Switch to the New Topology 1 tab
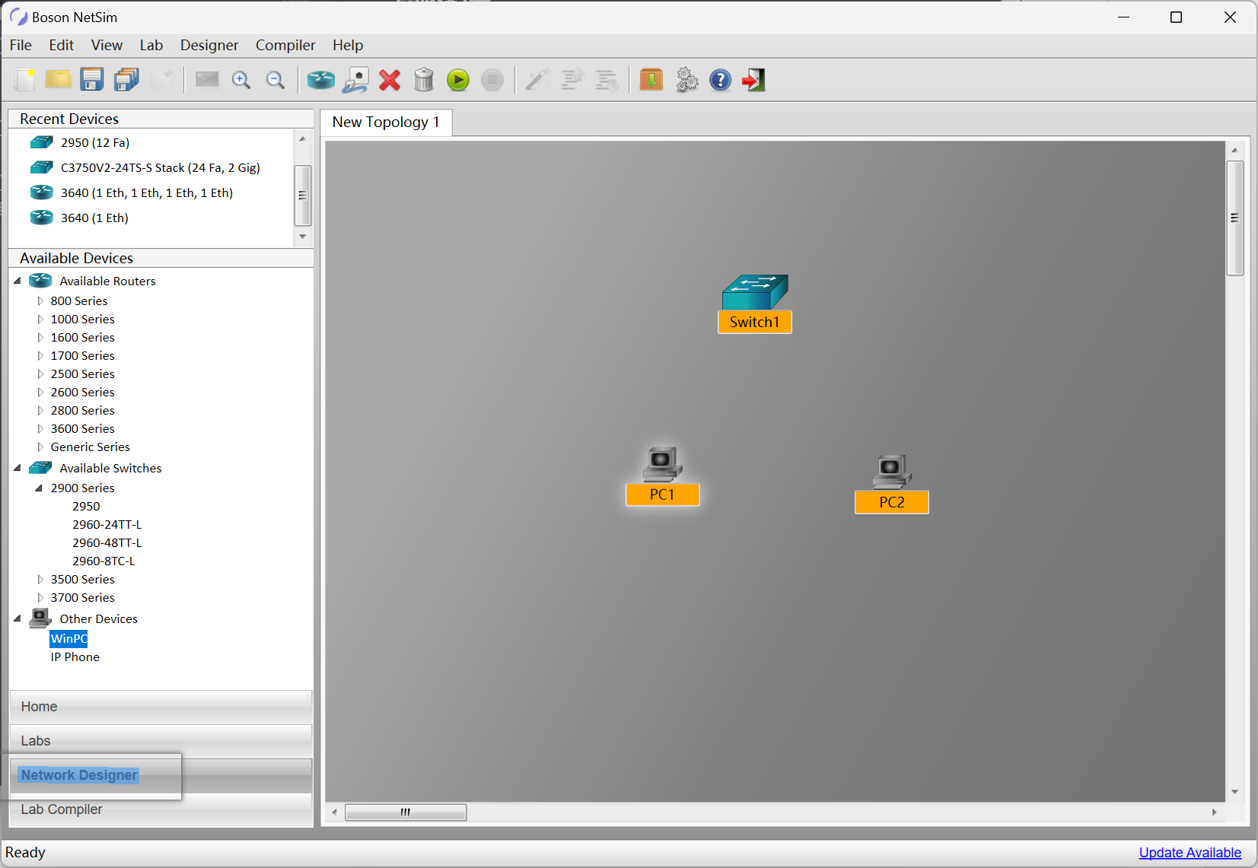 point(386,122)
